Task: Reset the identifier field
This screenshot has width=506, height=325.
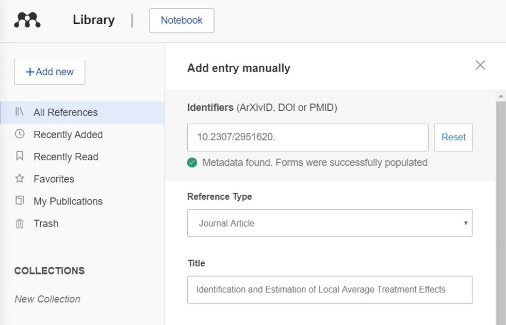Action: [x=453, y=138]
